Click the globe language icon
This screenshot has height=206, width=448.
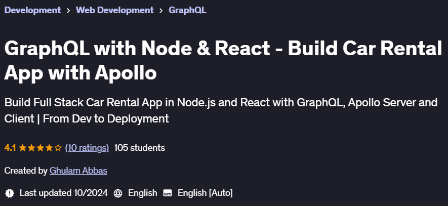[x=118, y=193]
